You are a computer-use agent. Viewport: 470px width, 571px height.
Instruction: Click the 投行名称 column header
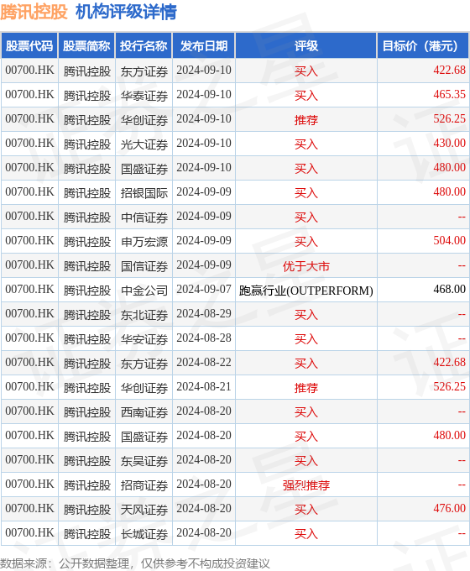[x=144, y=46]
